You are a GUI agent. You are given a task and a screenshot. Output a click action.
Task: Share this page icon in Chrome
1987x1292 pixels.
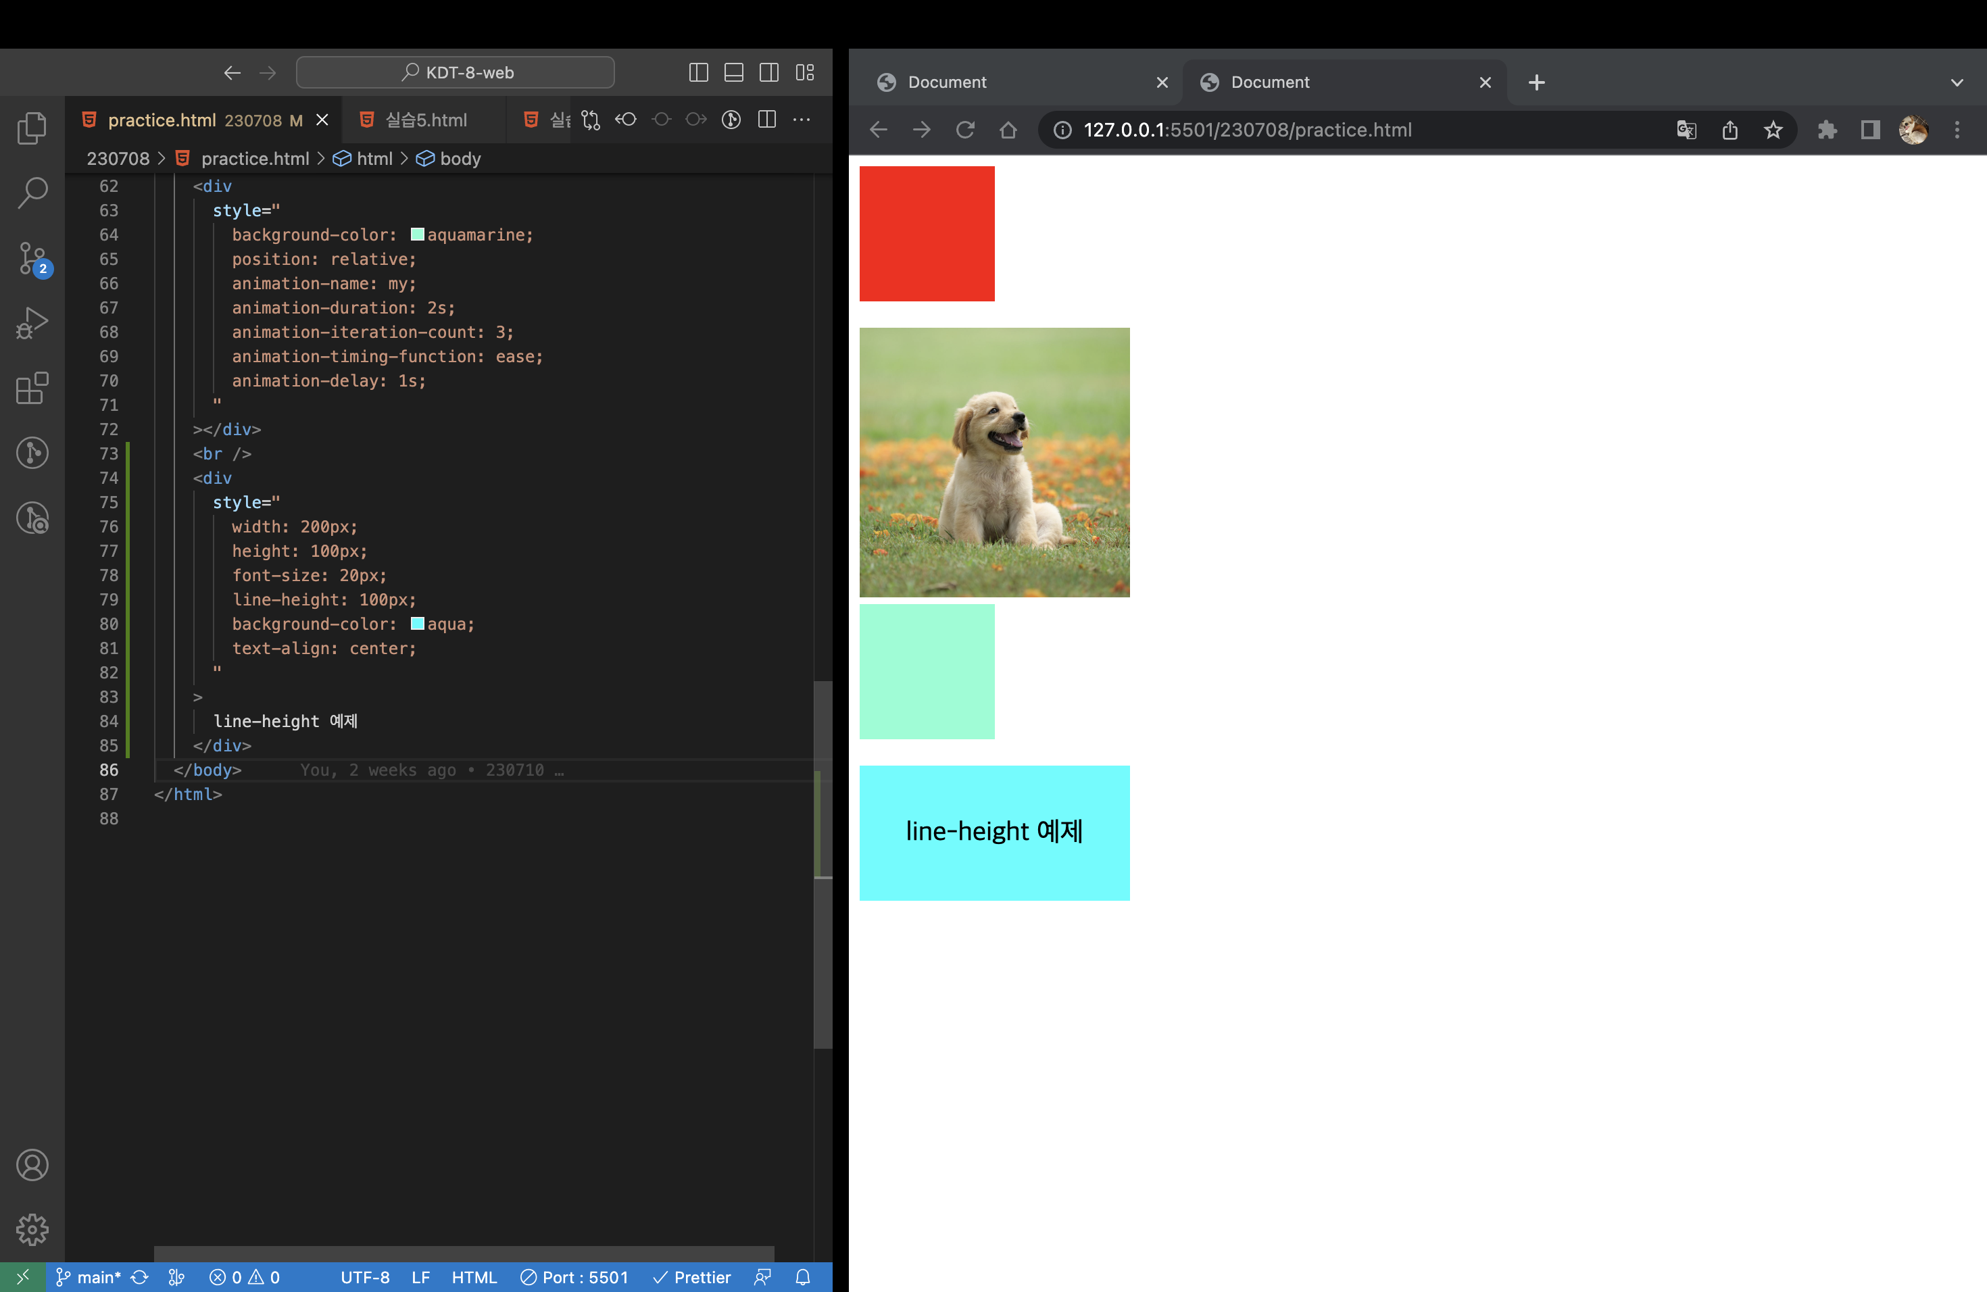click(1730, 129)
